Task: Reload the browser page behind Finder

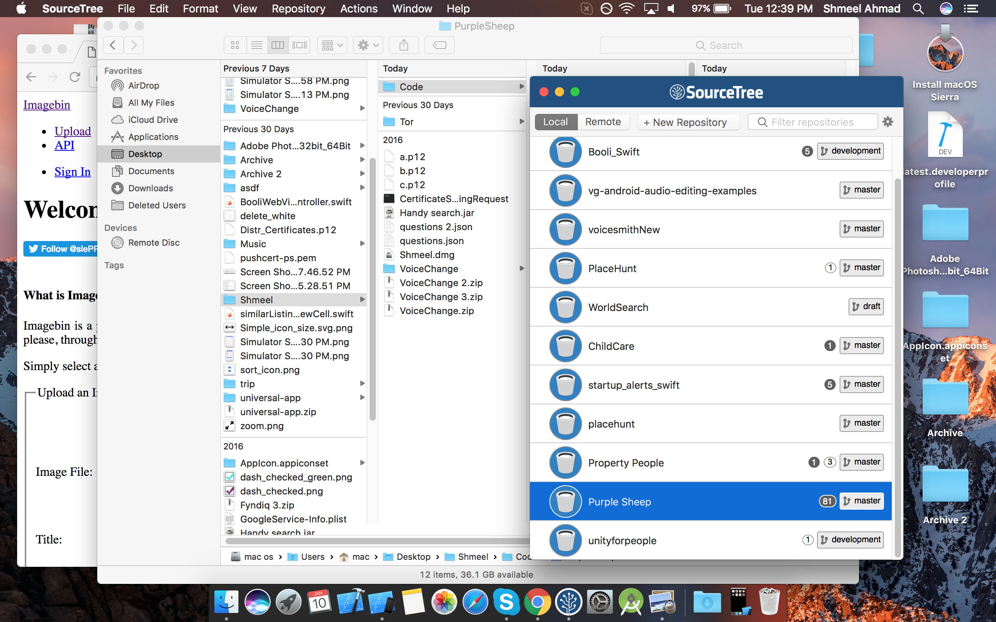Action: click(74, 77)
